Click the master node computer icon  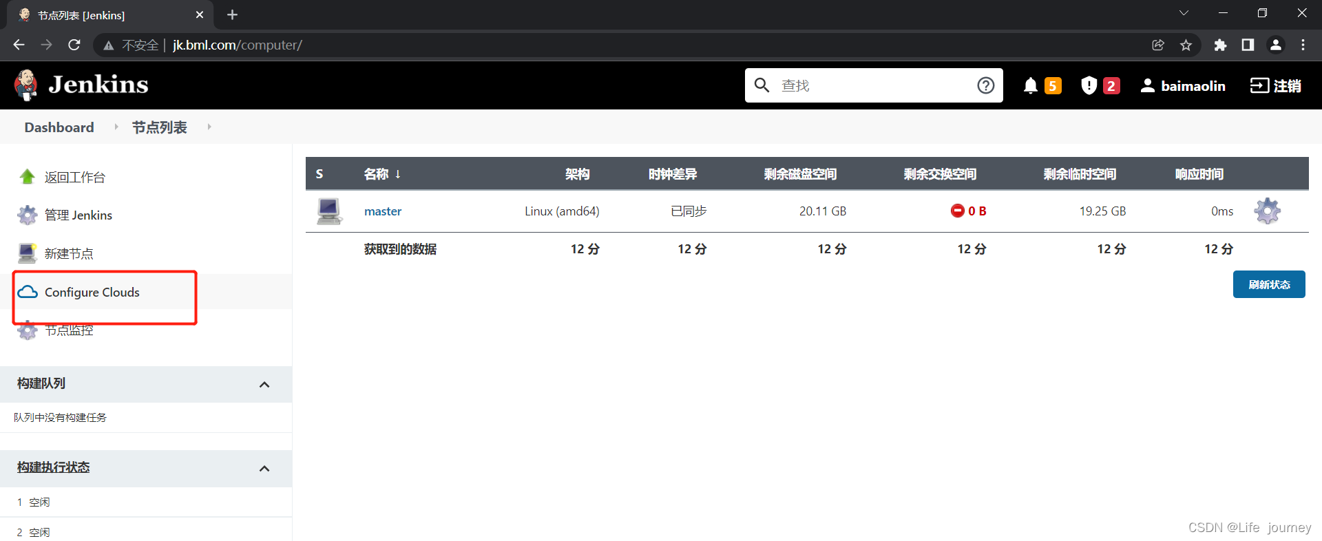(x=329, y=211)
